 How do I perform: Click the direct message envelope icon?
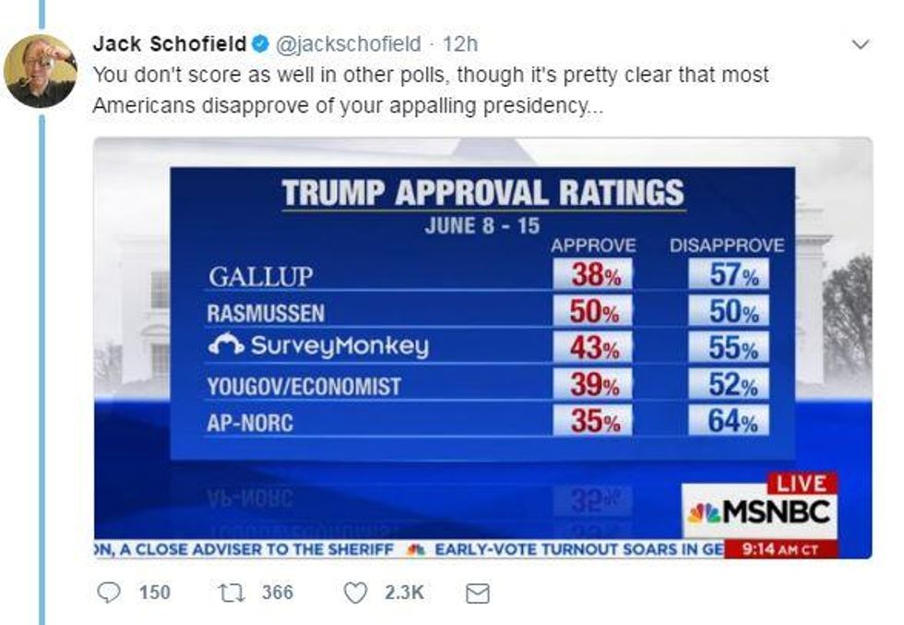[477, 594]
